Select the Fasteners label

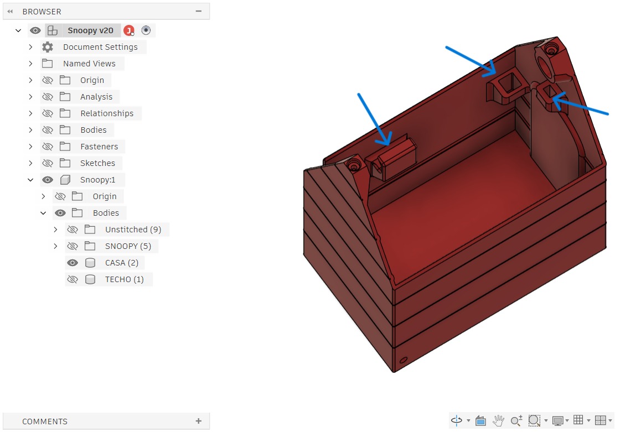click(99, 146)
